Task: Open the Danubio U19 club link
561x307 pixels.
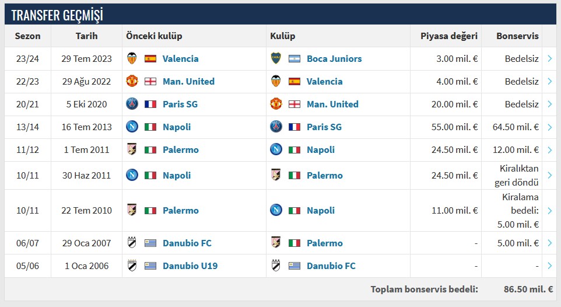Action: [x=190, y=266]
